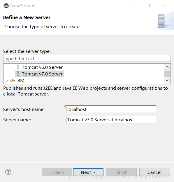Image resolution: width=174 pixels, height=182 pixels.
Task: Click the 'Define a New Server' heading
Action: point(27,17)
